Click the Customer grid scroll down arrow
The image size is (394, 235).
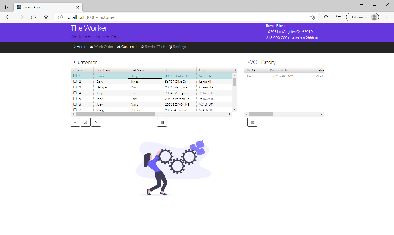point(235,109)
